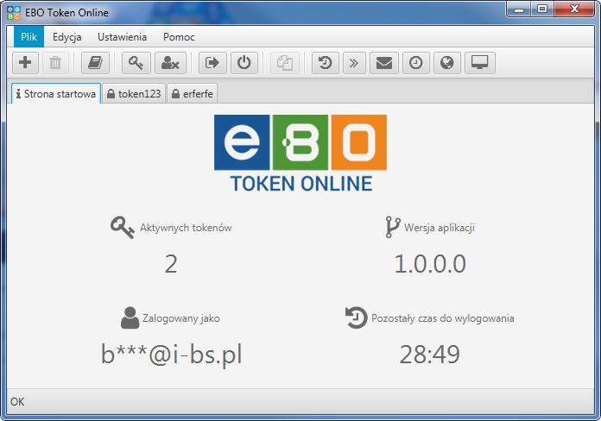Click the logout arrow icon
Image resolution: width=601 pixels, height=421 pixels.
coord(212,62)
